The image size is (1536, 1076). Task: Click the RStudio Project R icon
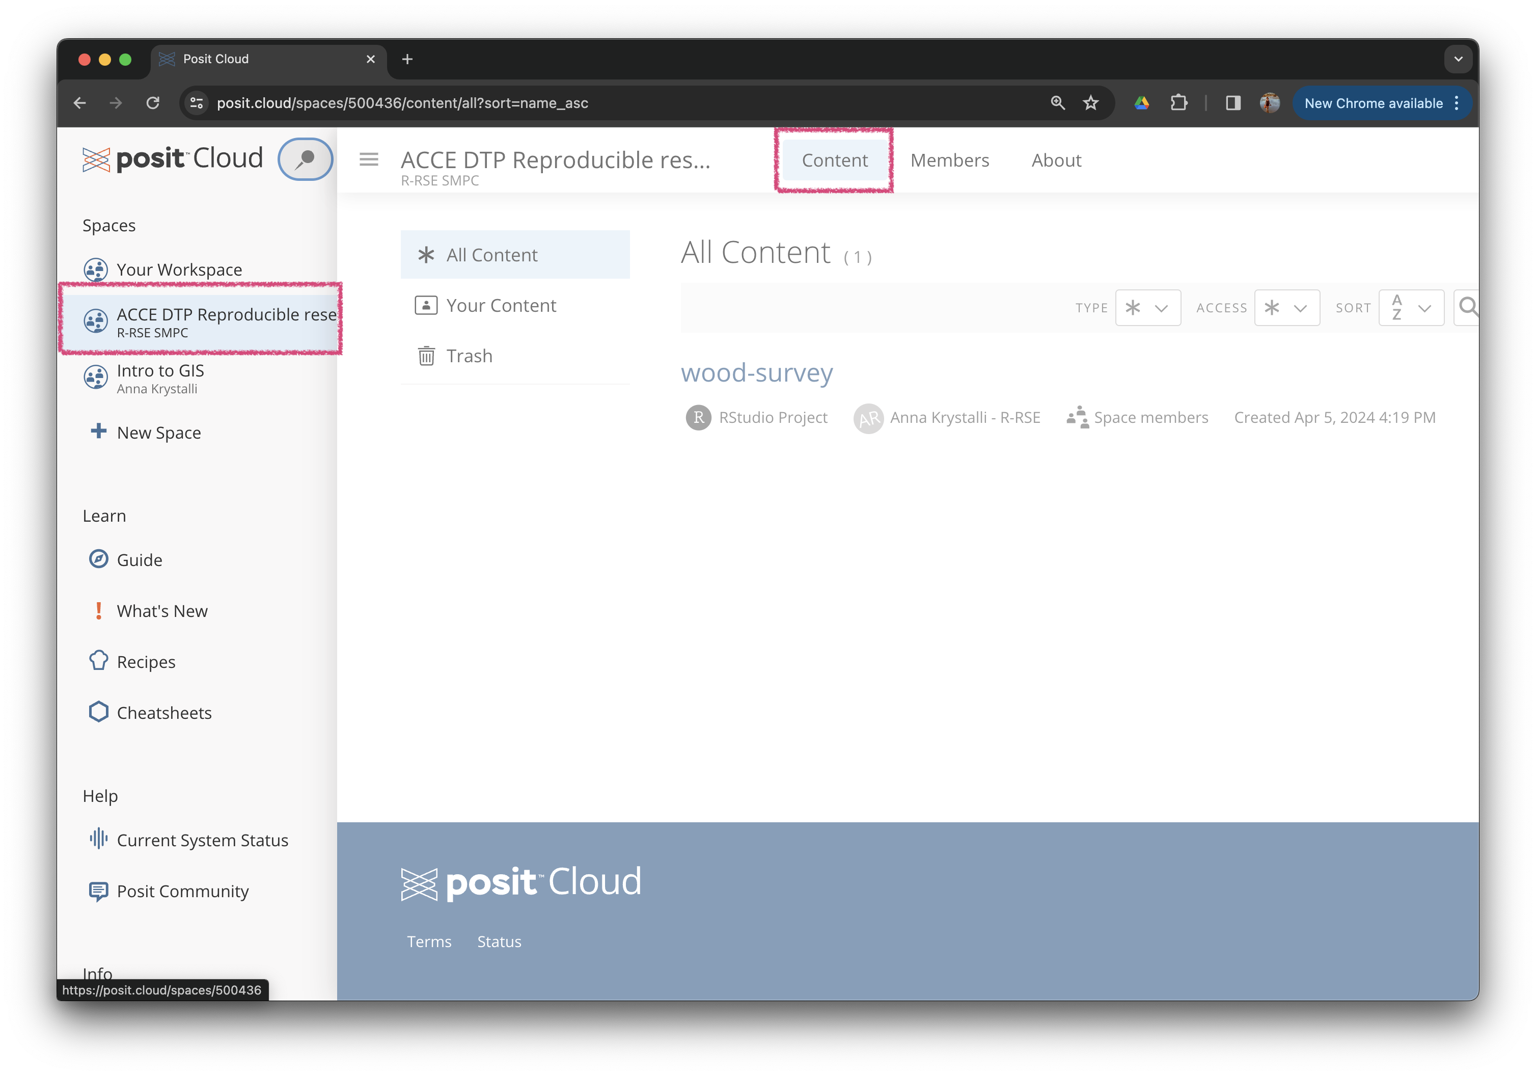(698, 418)
